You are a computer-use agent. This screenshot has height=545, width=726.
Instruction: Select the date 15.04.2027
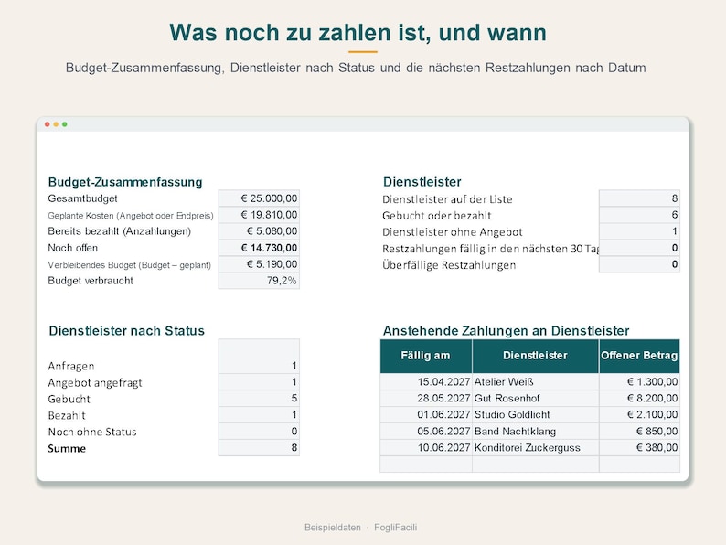click(426, 382)
